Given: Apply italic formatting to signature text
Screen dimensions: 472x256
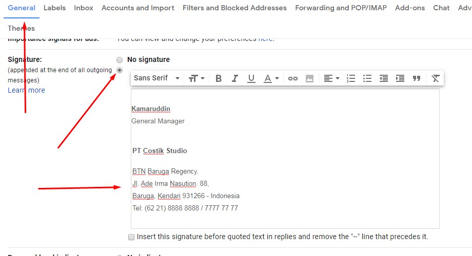Looking at the screenshot, I should click(x=235, y=78).
